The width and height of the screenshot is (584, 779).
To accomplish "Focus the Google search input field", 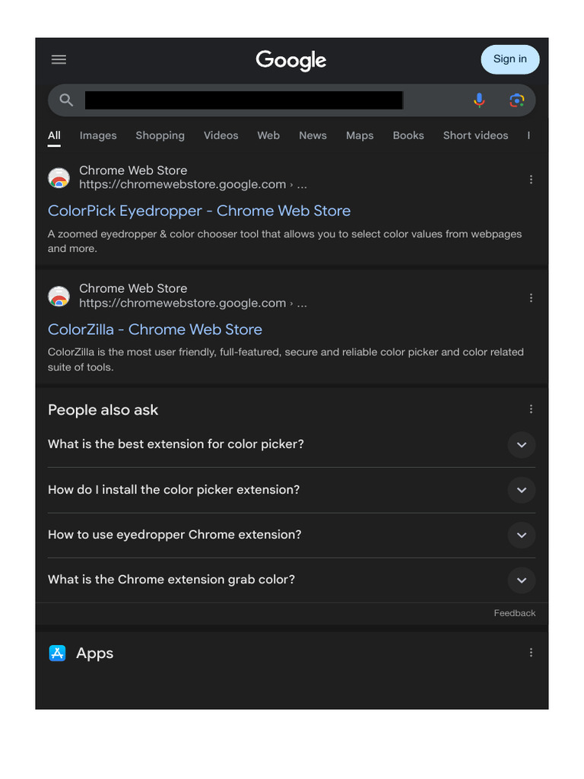I will coord(243,100).
